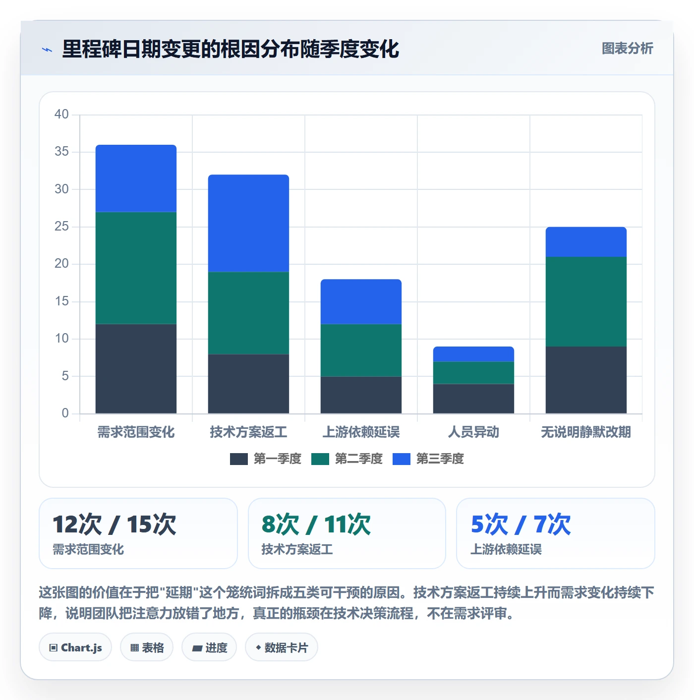The height and width of the screenshot is (700, 694).
Task: Select the 数据卡片 tag chip
Action: [282, 647]
